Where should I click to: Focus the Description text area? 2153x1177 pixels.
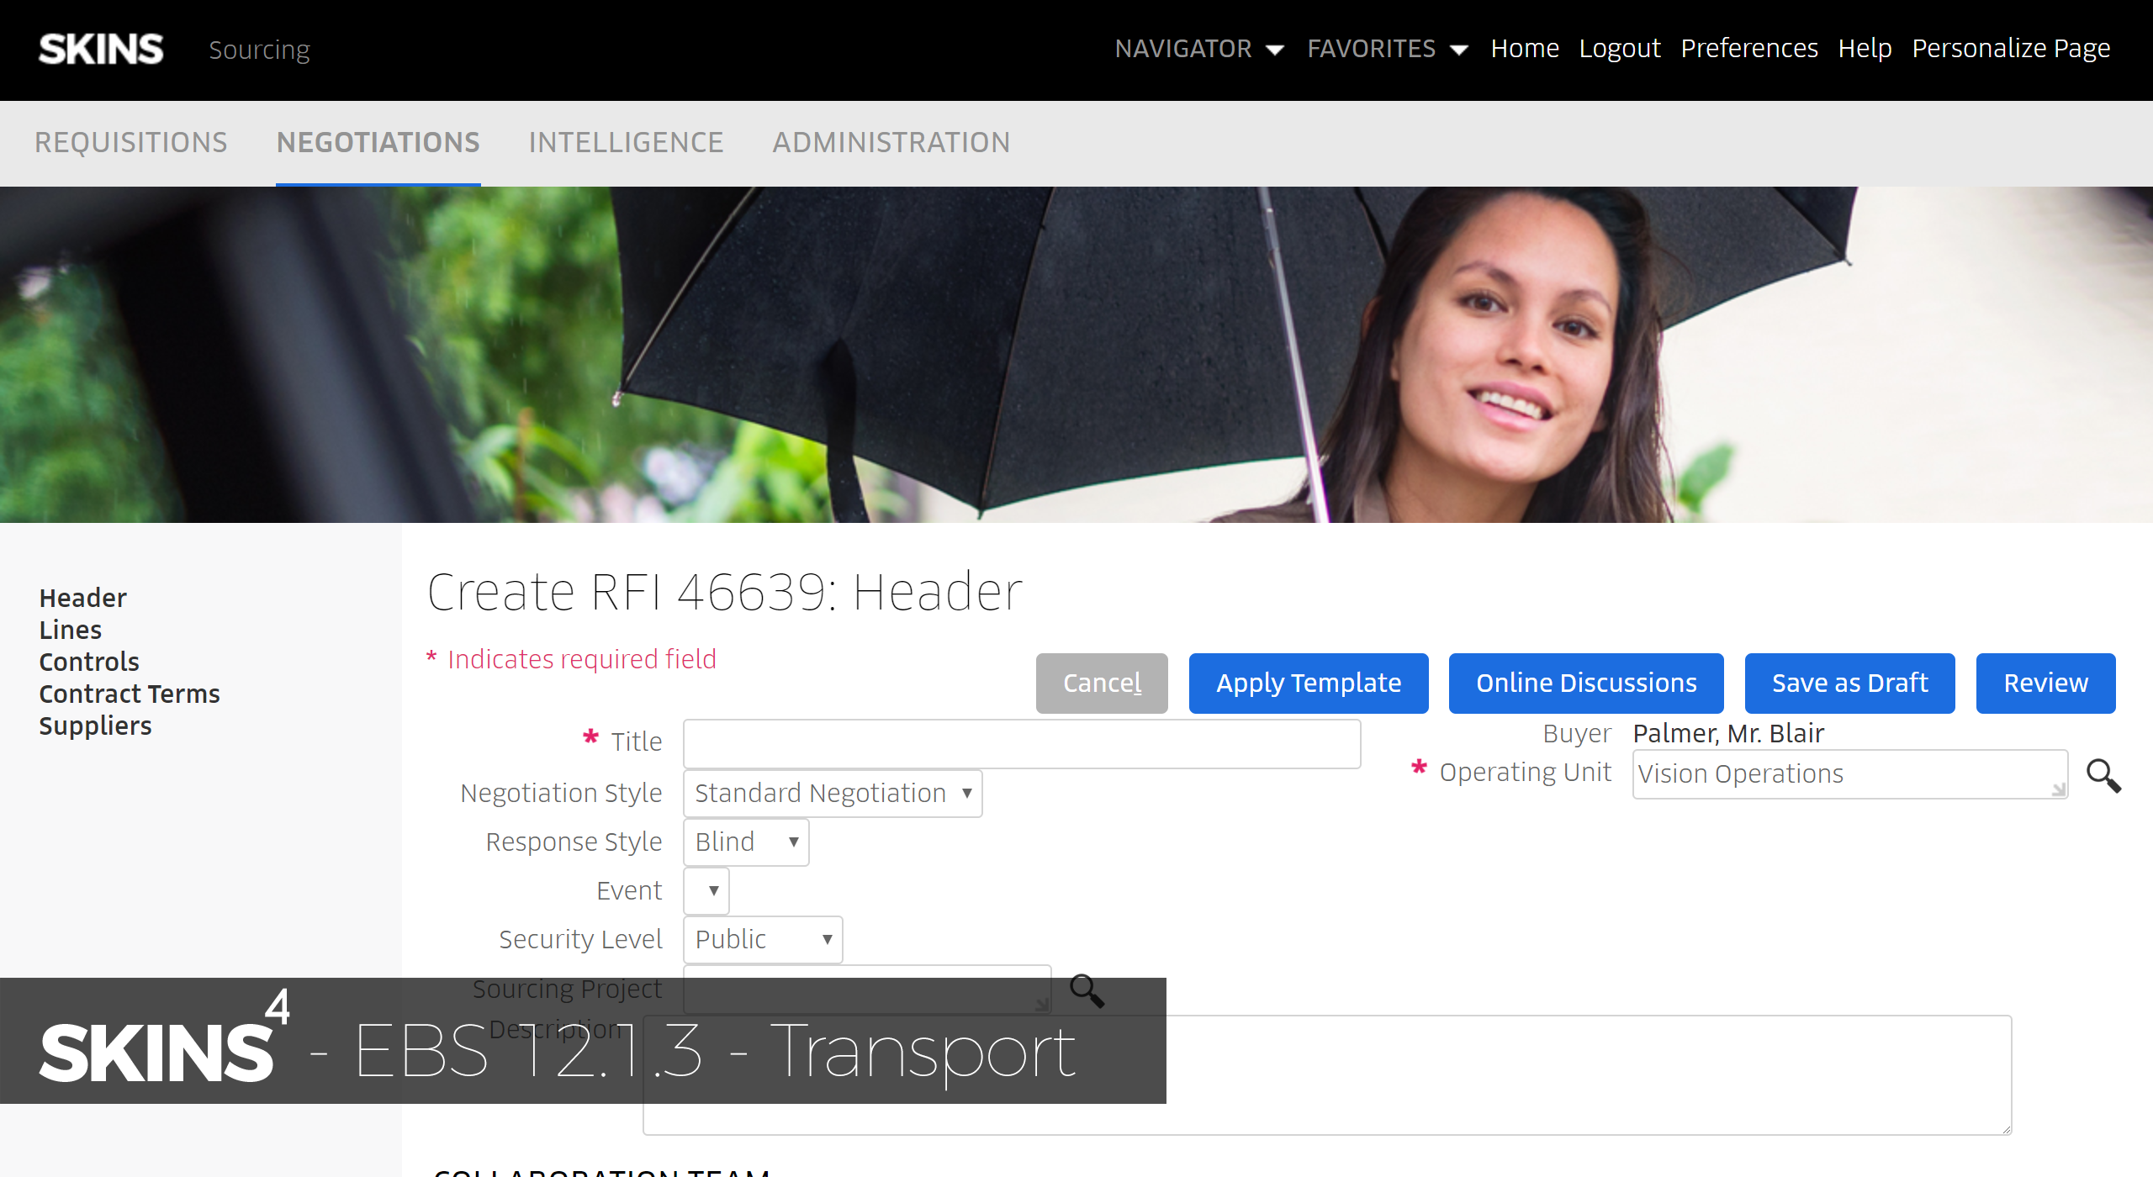[1327, 1075]
